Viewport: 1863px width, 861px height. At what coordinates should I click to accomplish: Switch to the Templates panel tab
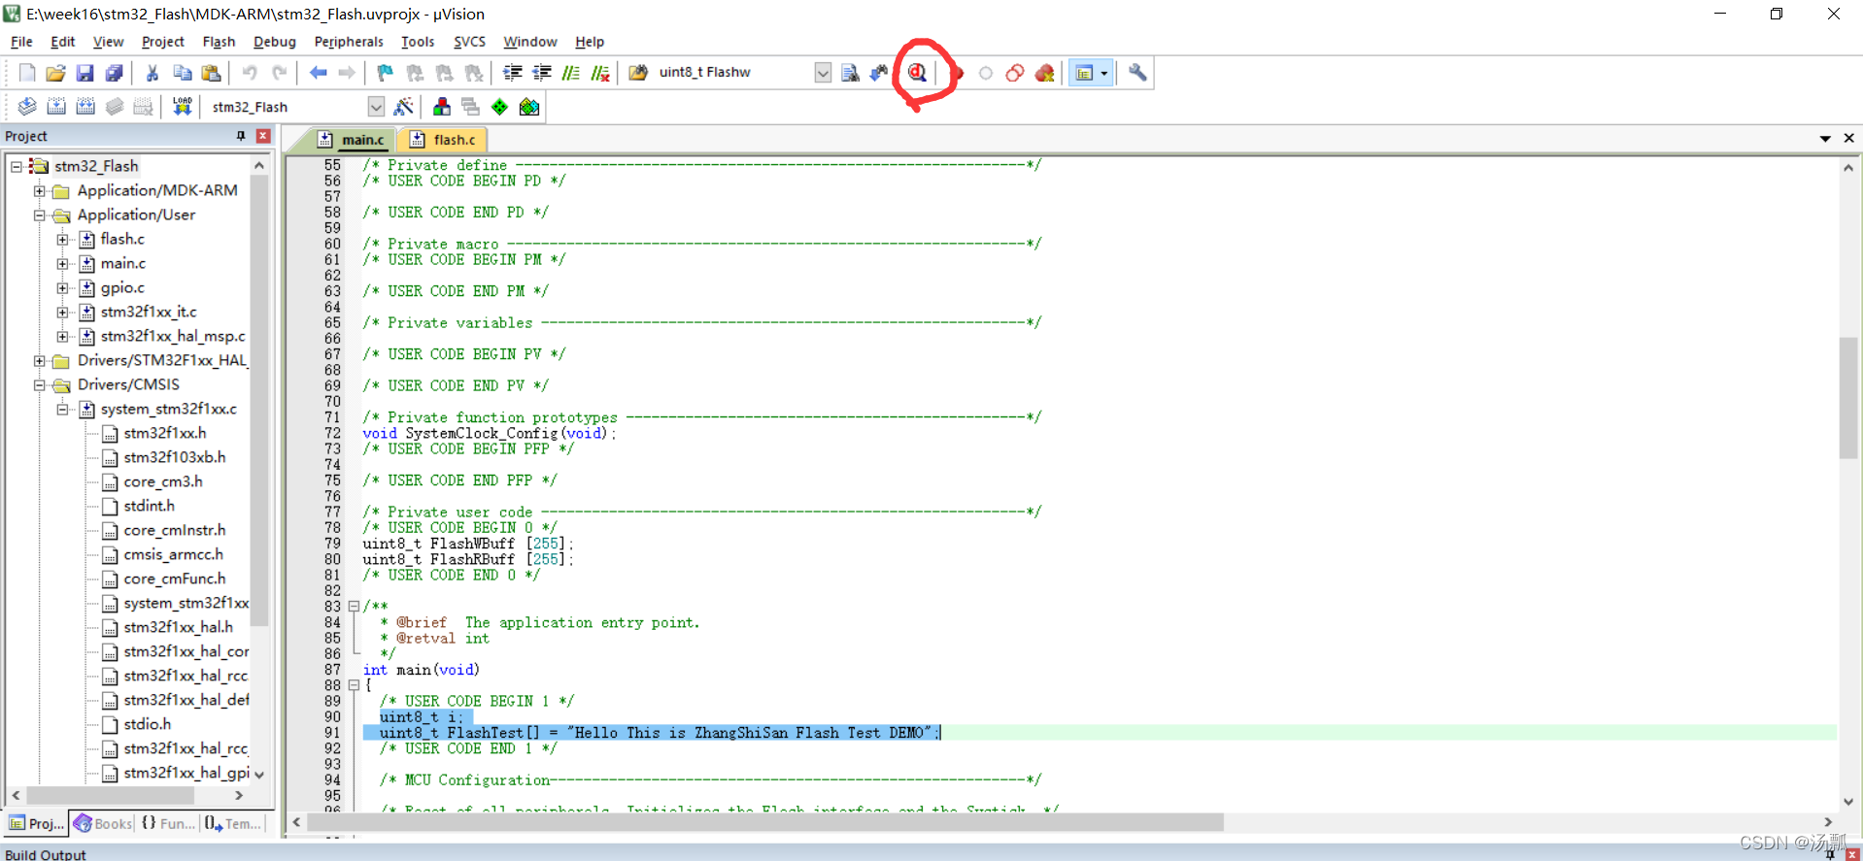coord(234,823)
